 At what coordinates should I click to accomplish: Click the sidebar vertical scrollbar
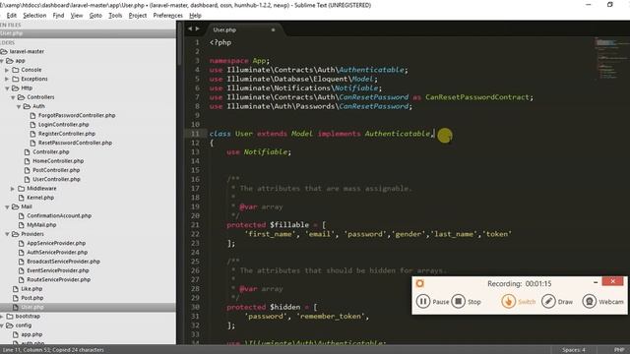(x=179, y=44)
